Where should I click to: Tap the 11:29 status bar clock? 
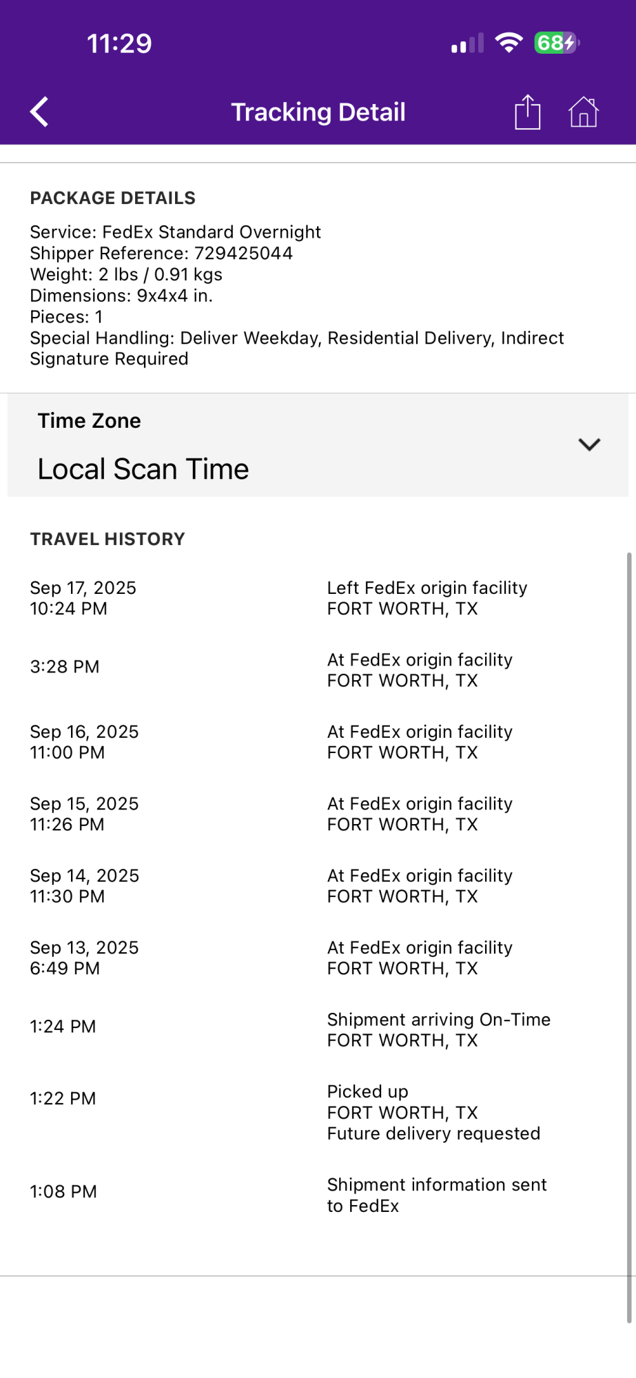[119, 43]
